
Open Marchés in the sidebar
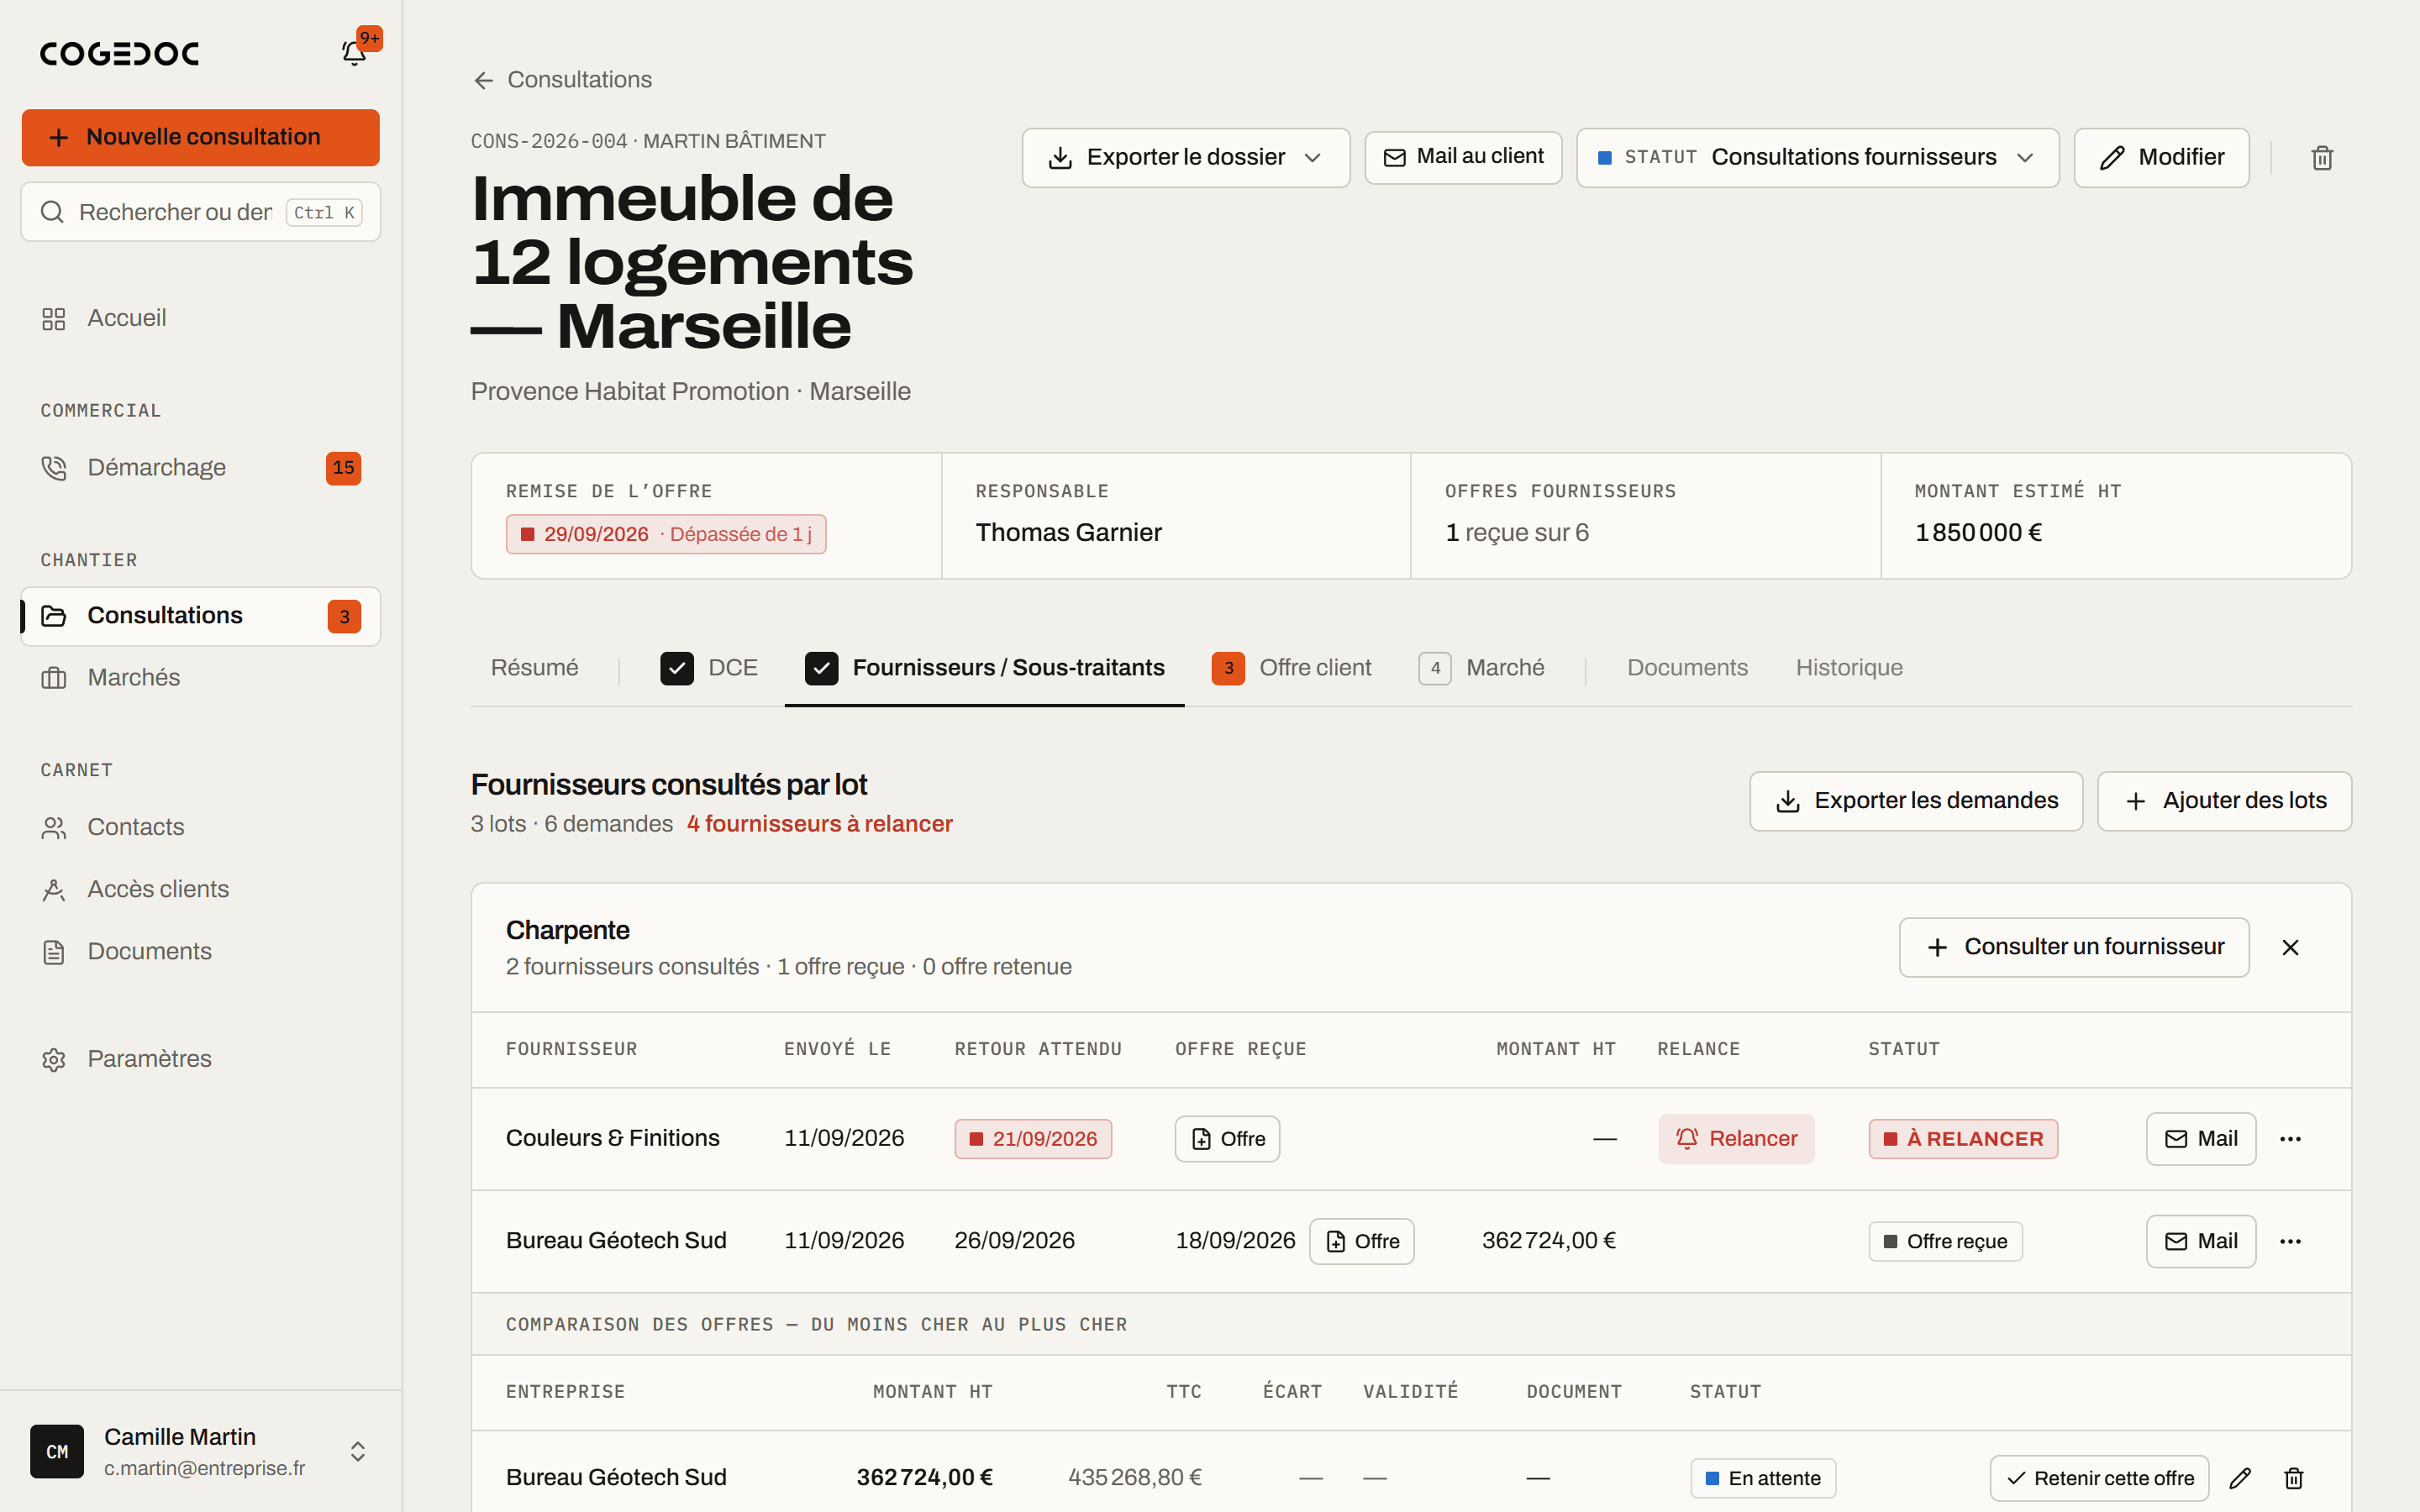pyautogui.click(x=200, y=677)
